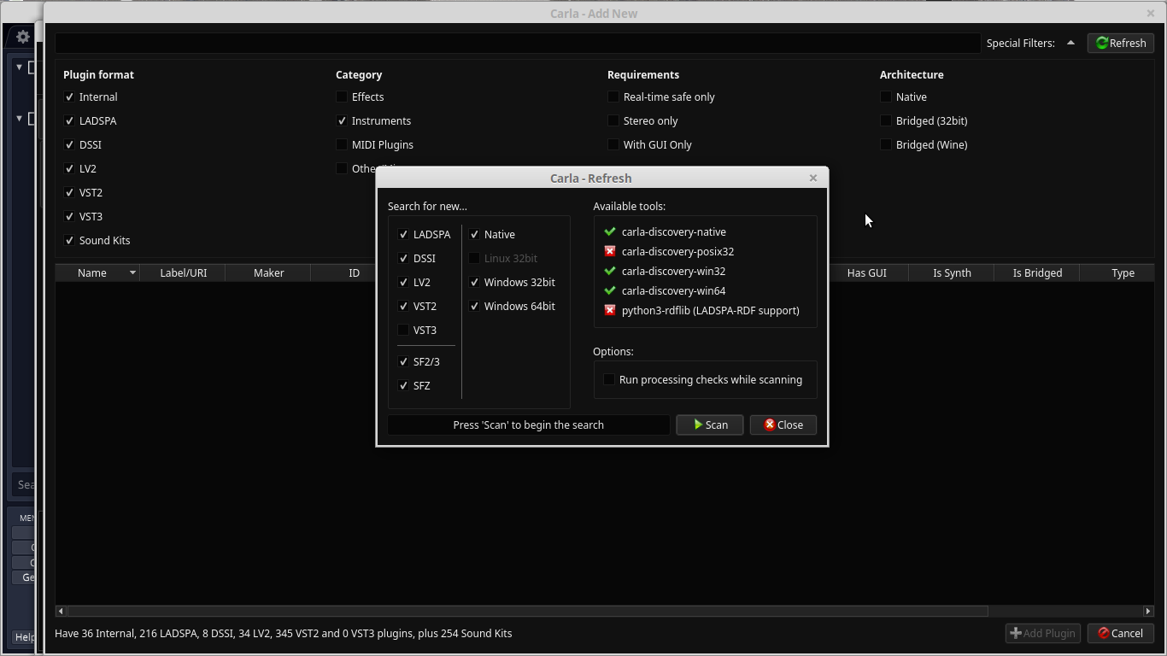Screen dimensions: 1167x656
Task: Uncheck Sound Kits under Plugin format
Action: coord(69,240)
